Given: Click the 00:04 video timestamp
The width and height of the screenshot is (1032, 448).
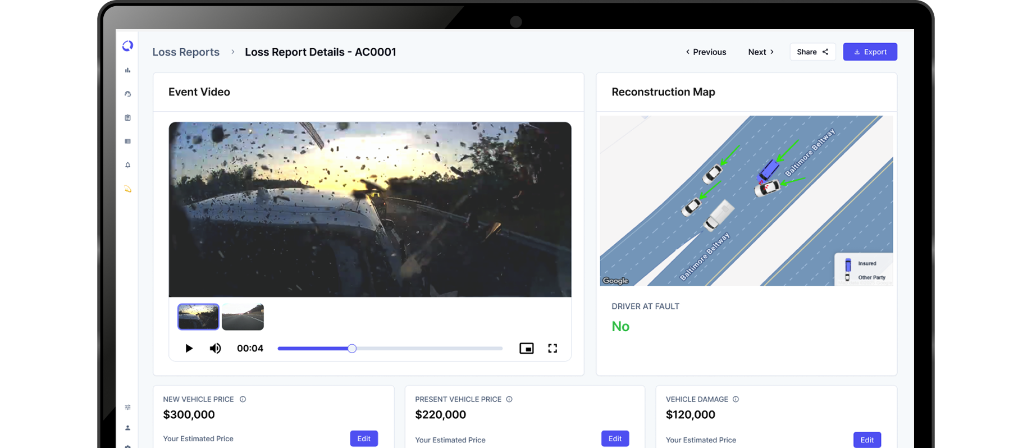Looking at the screenshot, I should 250,349.
